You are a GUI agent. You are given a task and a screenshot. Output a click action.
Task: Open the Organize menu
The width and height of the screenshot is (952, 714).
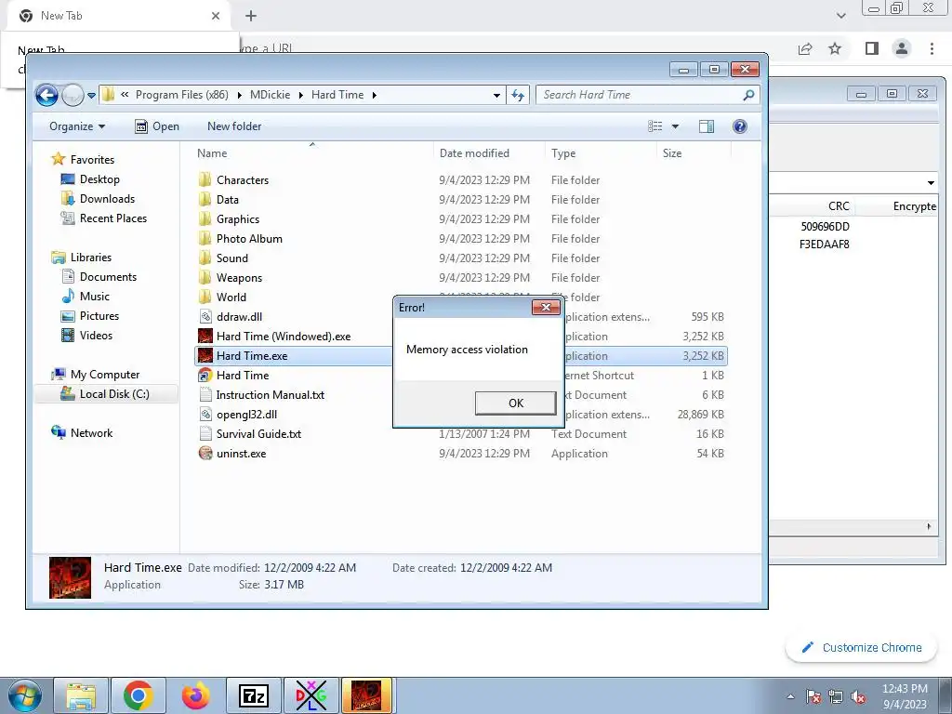pyautogui.click(x=77, y=126)
